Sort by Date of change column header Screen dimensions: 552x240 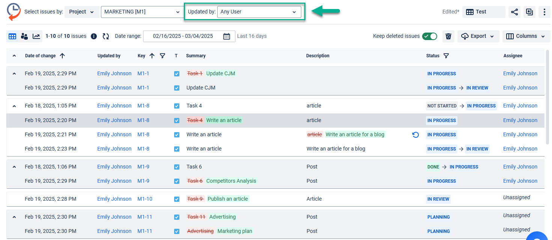tap(40, 56)
